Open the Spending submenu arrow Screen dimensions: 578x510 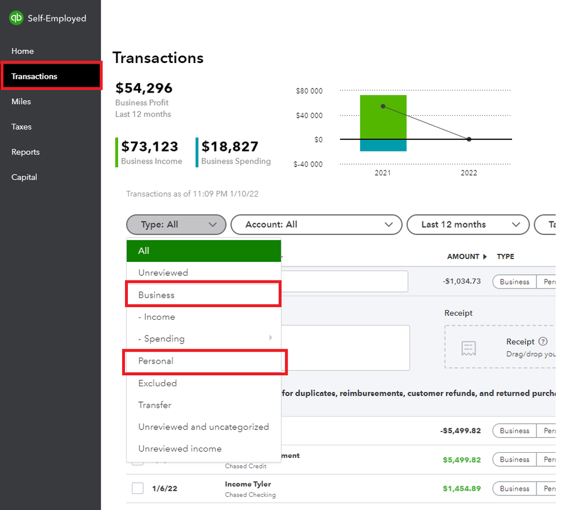(x=271, y=338)
